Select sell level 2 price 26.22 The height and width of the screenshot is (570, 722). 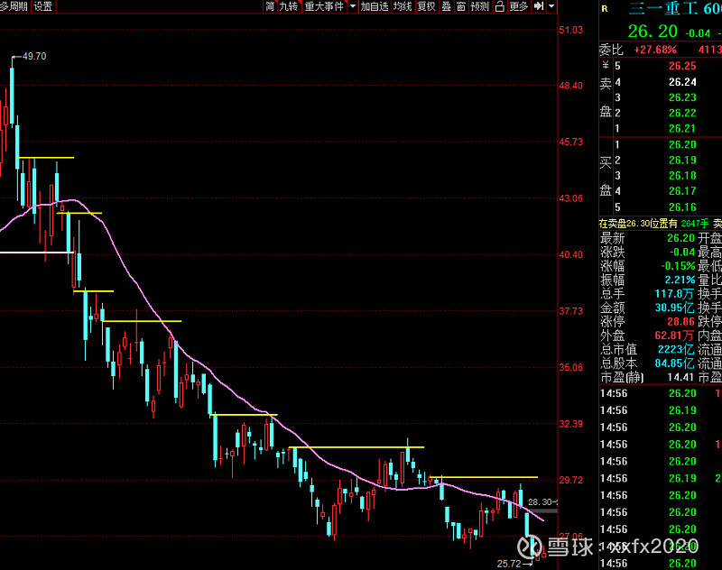682,113
